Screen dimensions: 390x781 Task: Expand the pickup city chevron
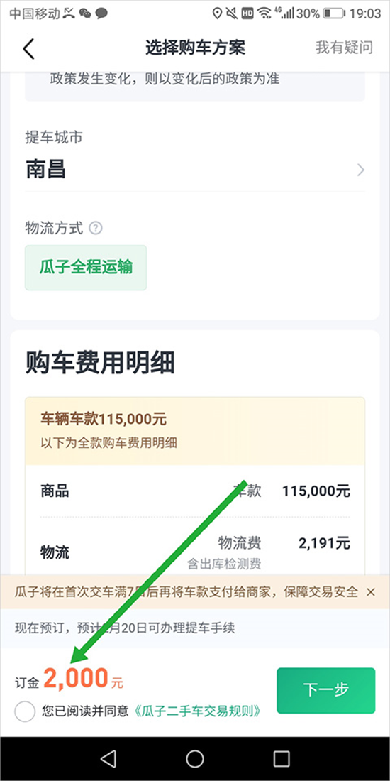(x=361, y=170)
